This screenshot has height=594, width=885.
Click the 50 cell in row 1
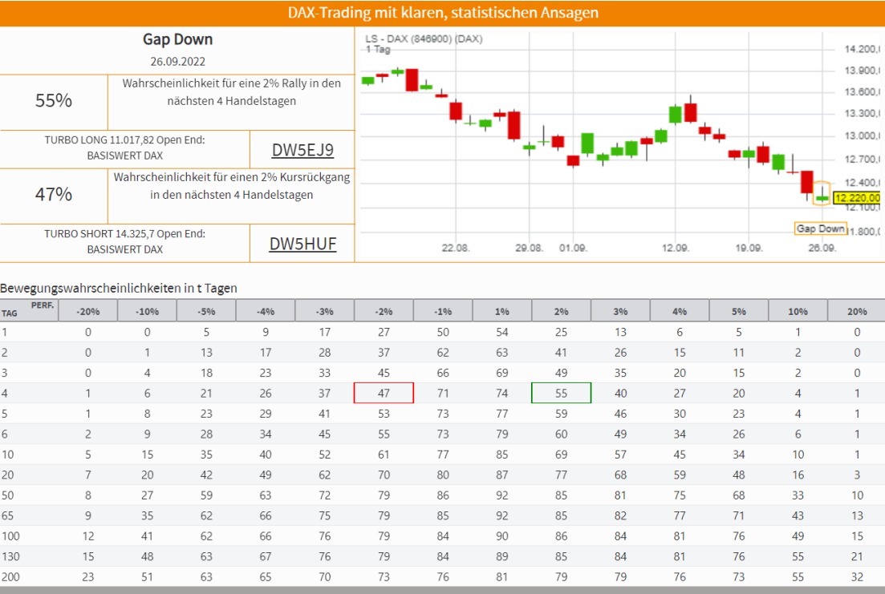tap(443, 332)
